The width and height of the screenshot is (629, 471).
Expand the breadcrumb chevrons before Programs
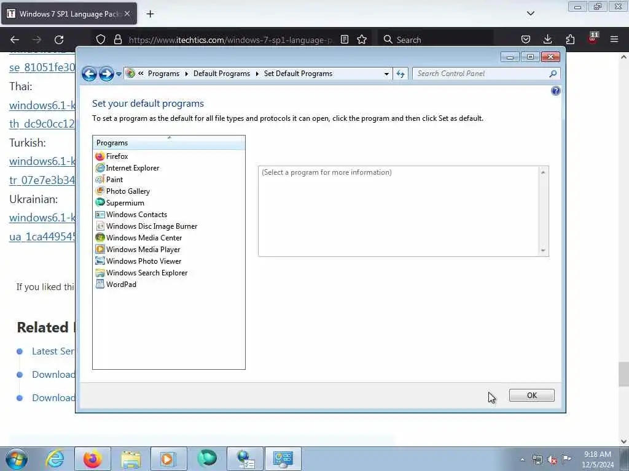pos(141,74)
